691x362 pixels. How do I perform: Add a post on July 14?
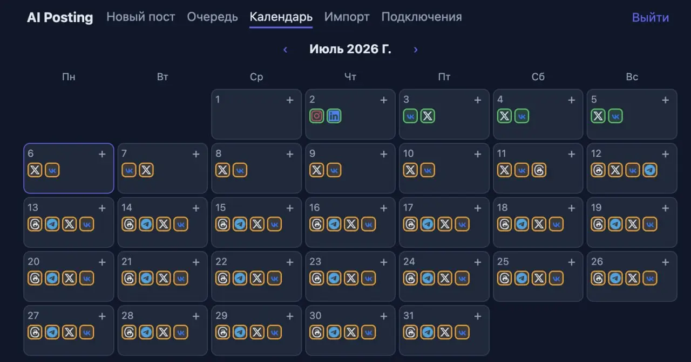tap(196, 208)
